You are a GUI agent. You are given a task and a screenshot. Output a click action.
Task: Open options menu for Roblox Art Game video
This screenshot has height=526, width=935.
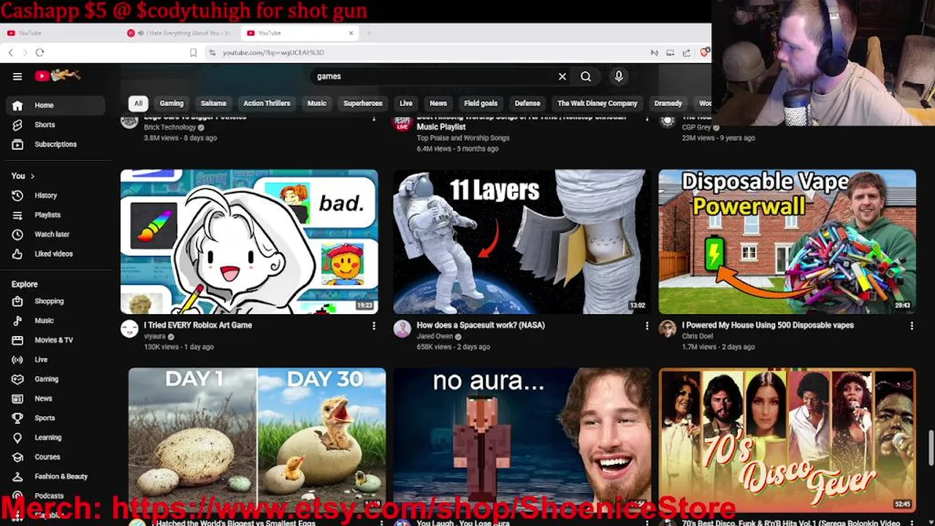click(x=373, y=326)
